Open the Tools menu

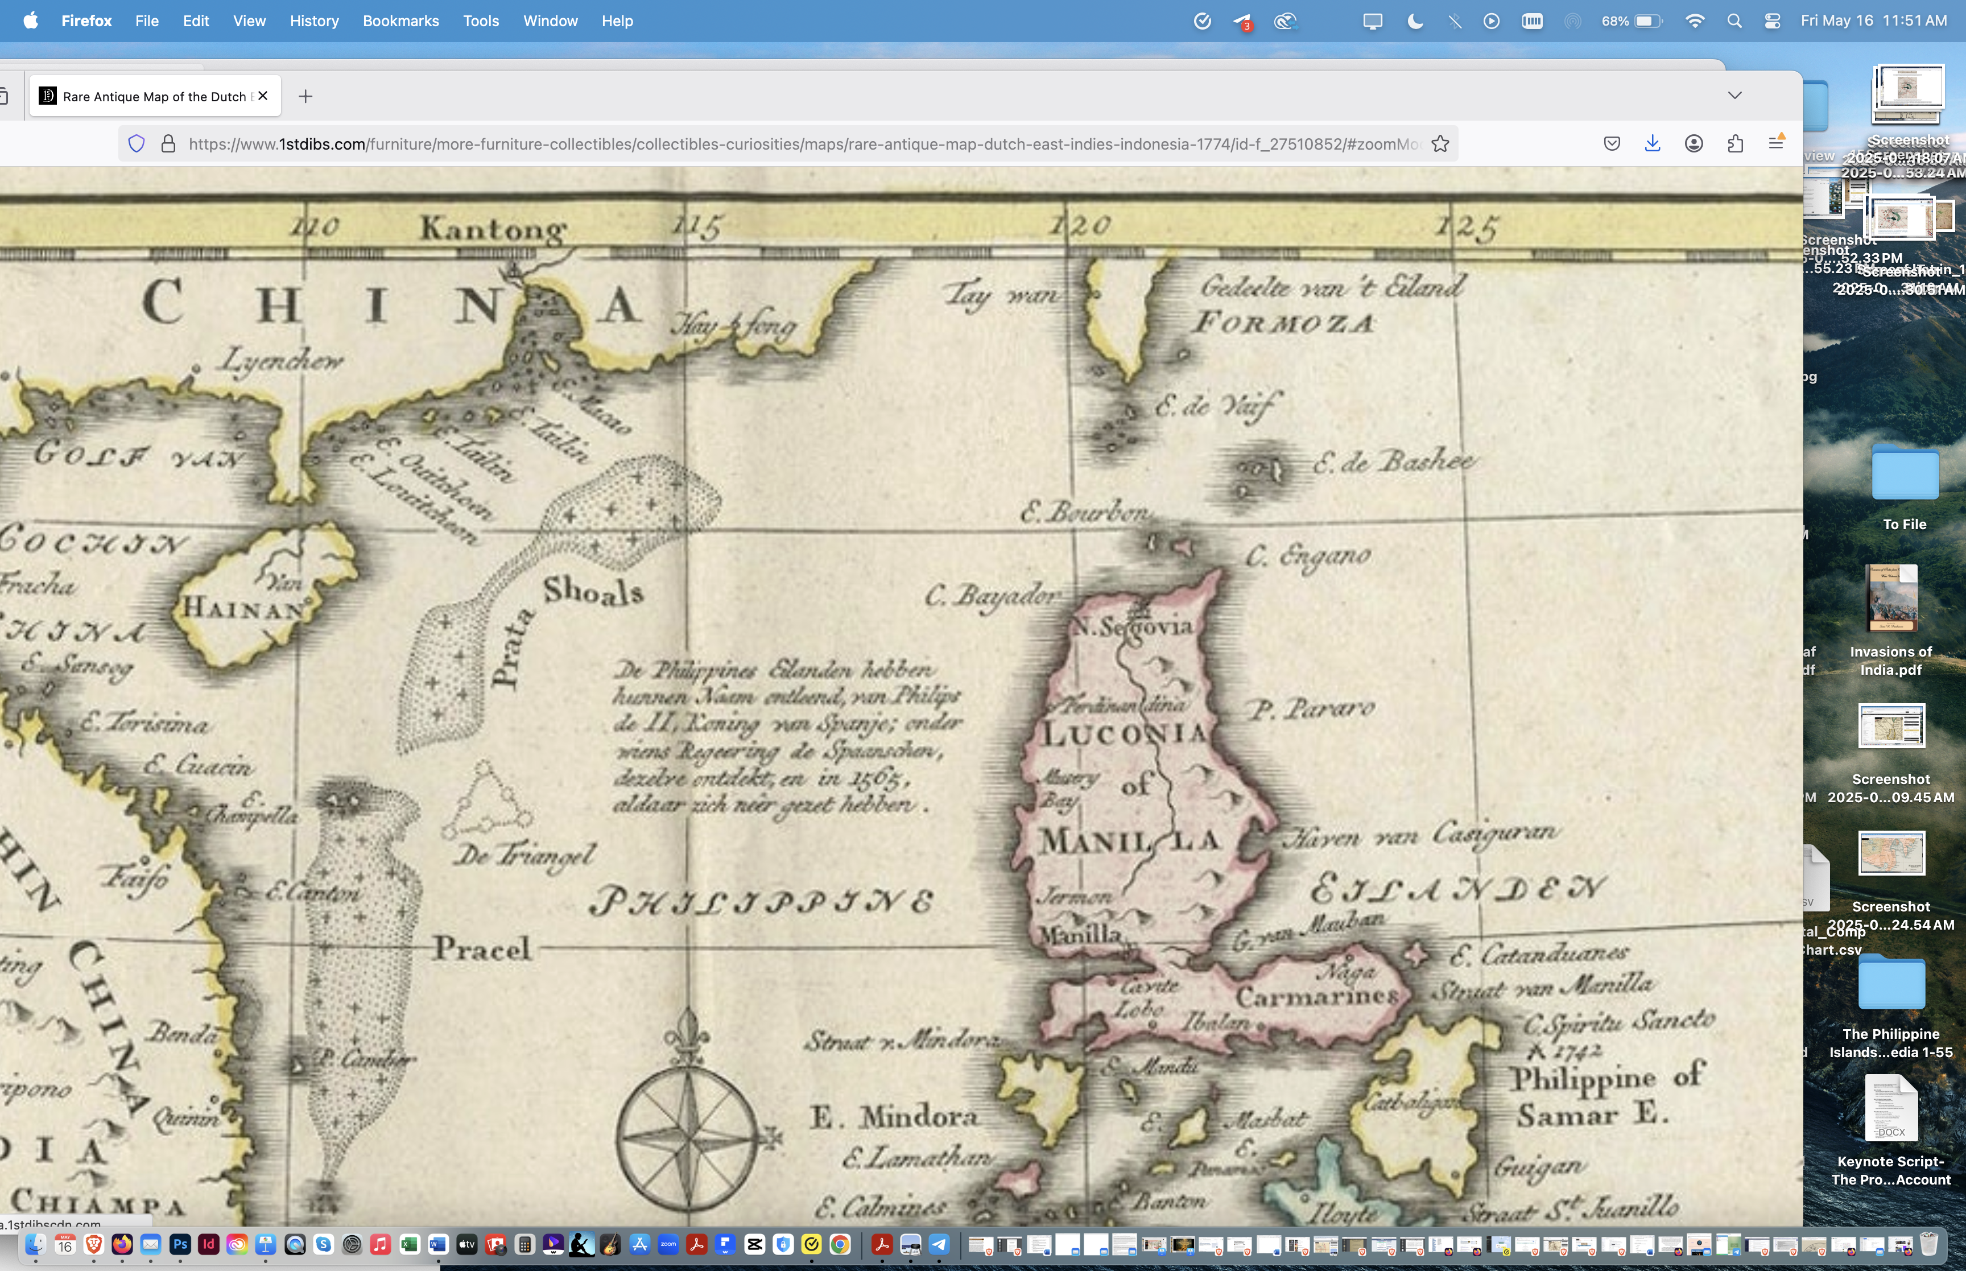[x=481, y=20]
